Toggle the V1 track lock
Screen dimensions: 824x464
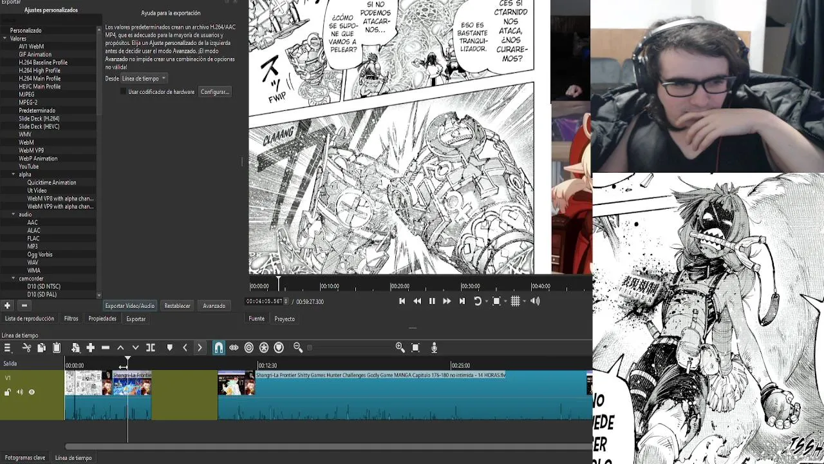[8, 392]
